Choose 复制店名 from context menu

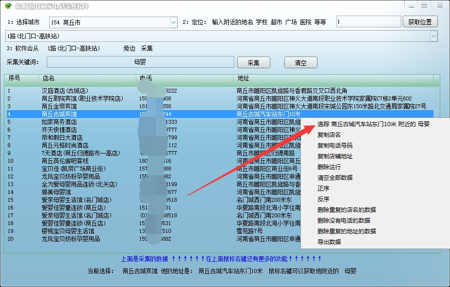click(330, 135)
